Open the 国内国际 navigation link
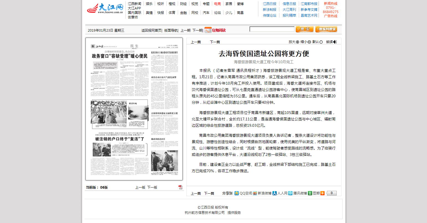This screenshot has height=223, width=427. click(x=135, y=13)
